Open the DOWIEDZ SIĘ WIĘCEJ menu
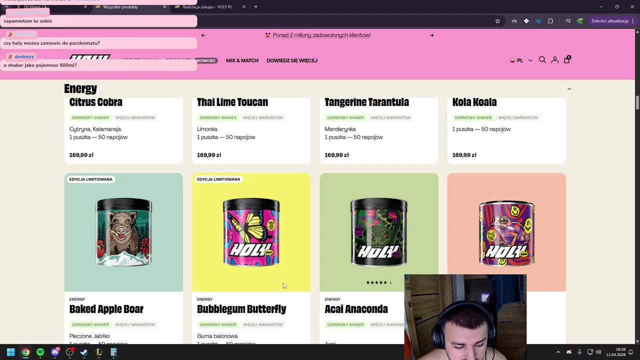The height and width of the screenshot is (360, 640). click(x=292, y=60)
